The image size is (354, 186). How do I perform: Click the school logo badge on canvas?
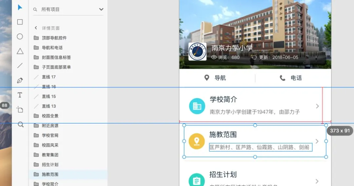(197, 52)
